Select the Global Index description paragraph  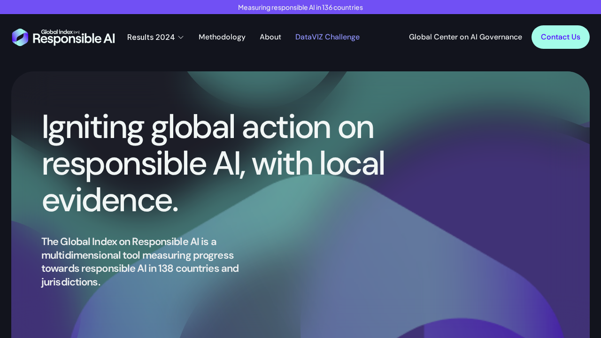[x=140, y=261]
